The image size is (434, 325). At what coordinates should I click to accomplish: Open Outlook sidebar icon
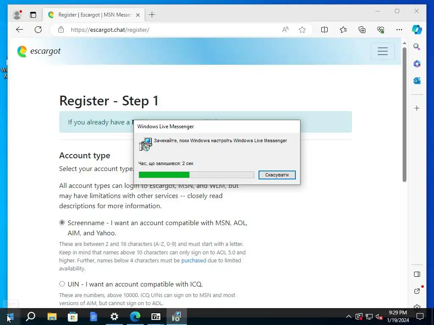pos(417,81)
